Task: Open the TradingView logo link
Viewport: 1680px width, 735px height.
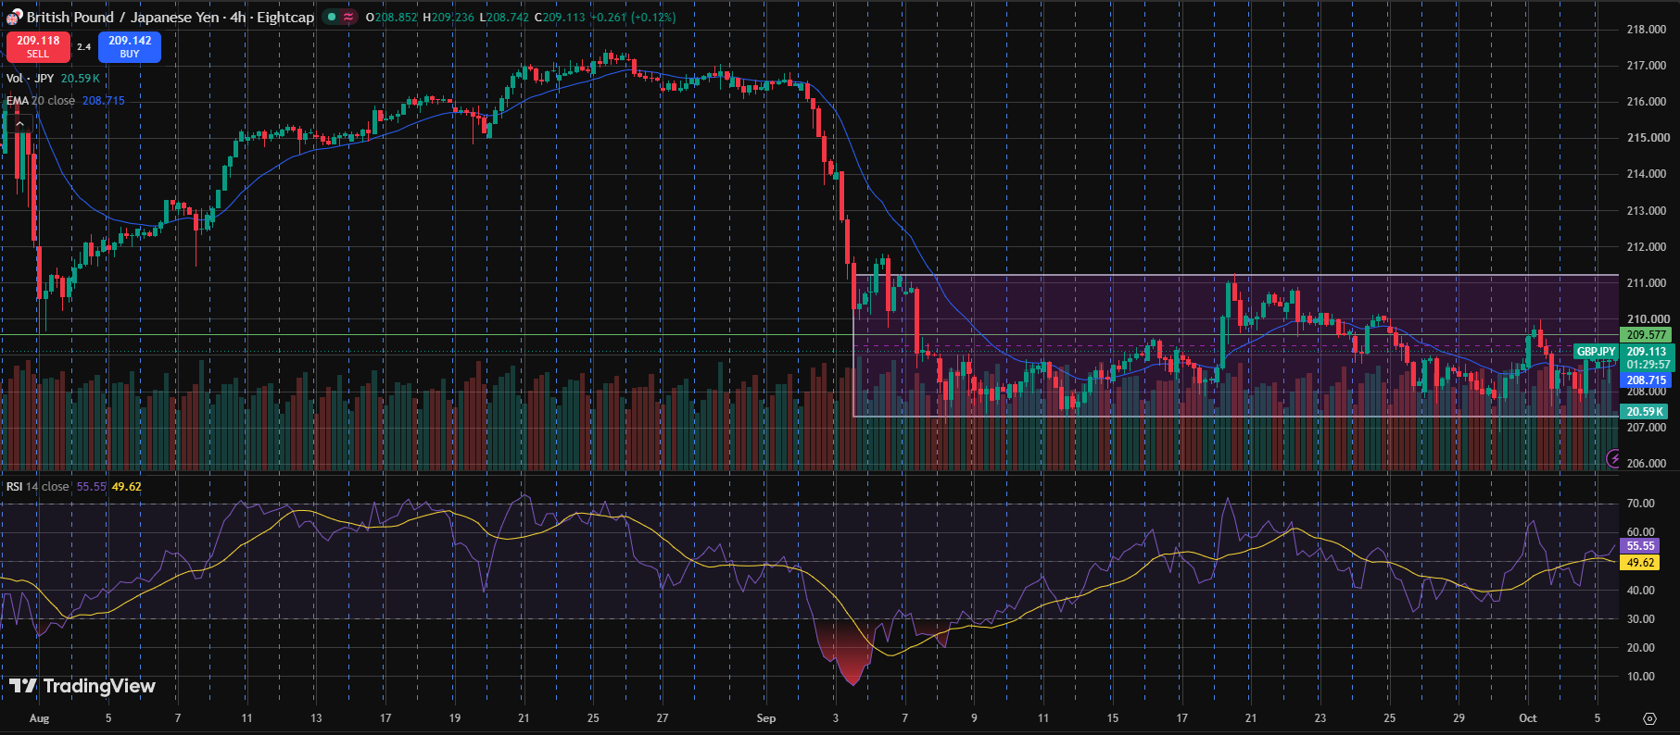Action: (82, 686)
